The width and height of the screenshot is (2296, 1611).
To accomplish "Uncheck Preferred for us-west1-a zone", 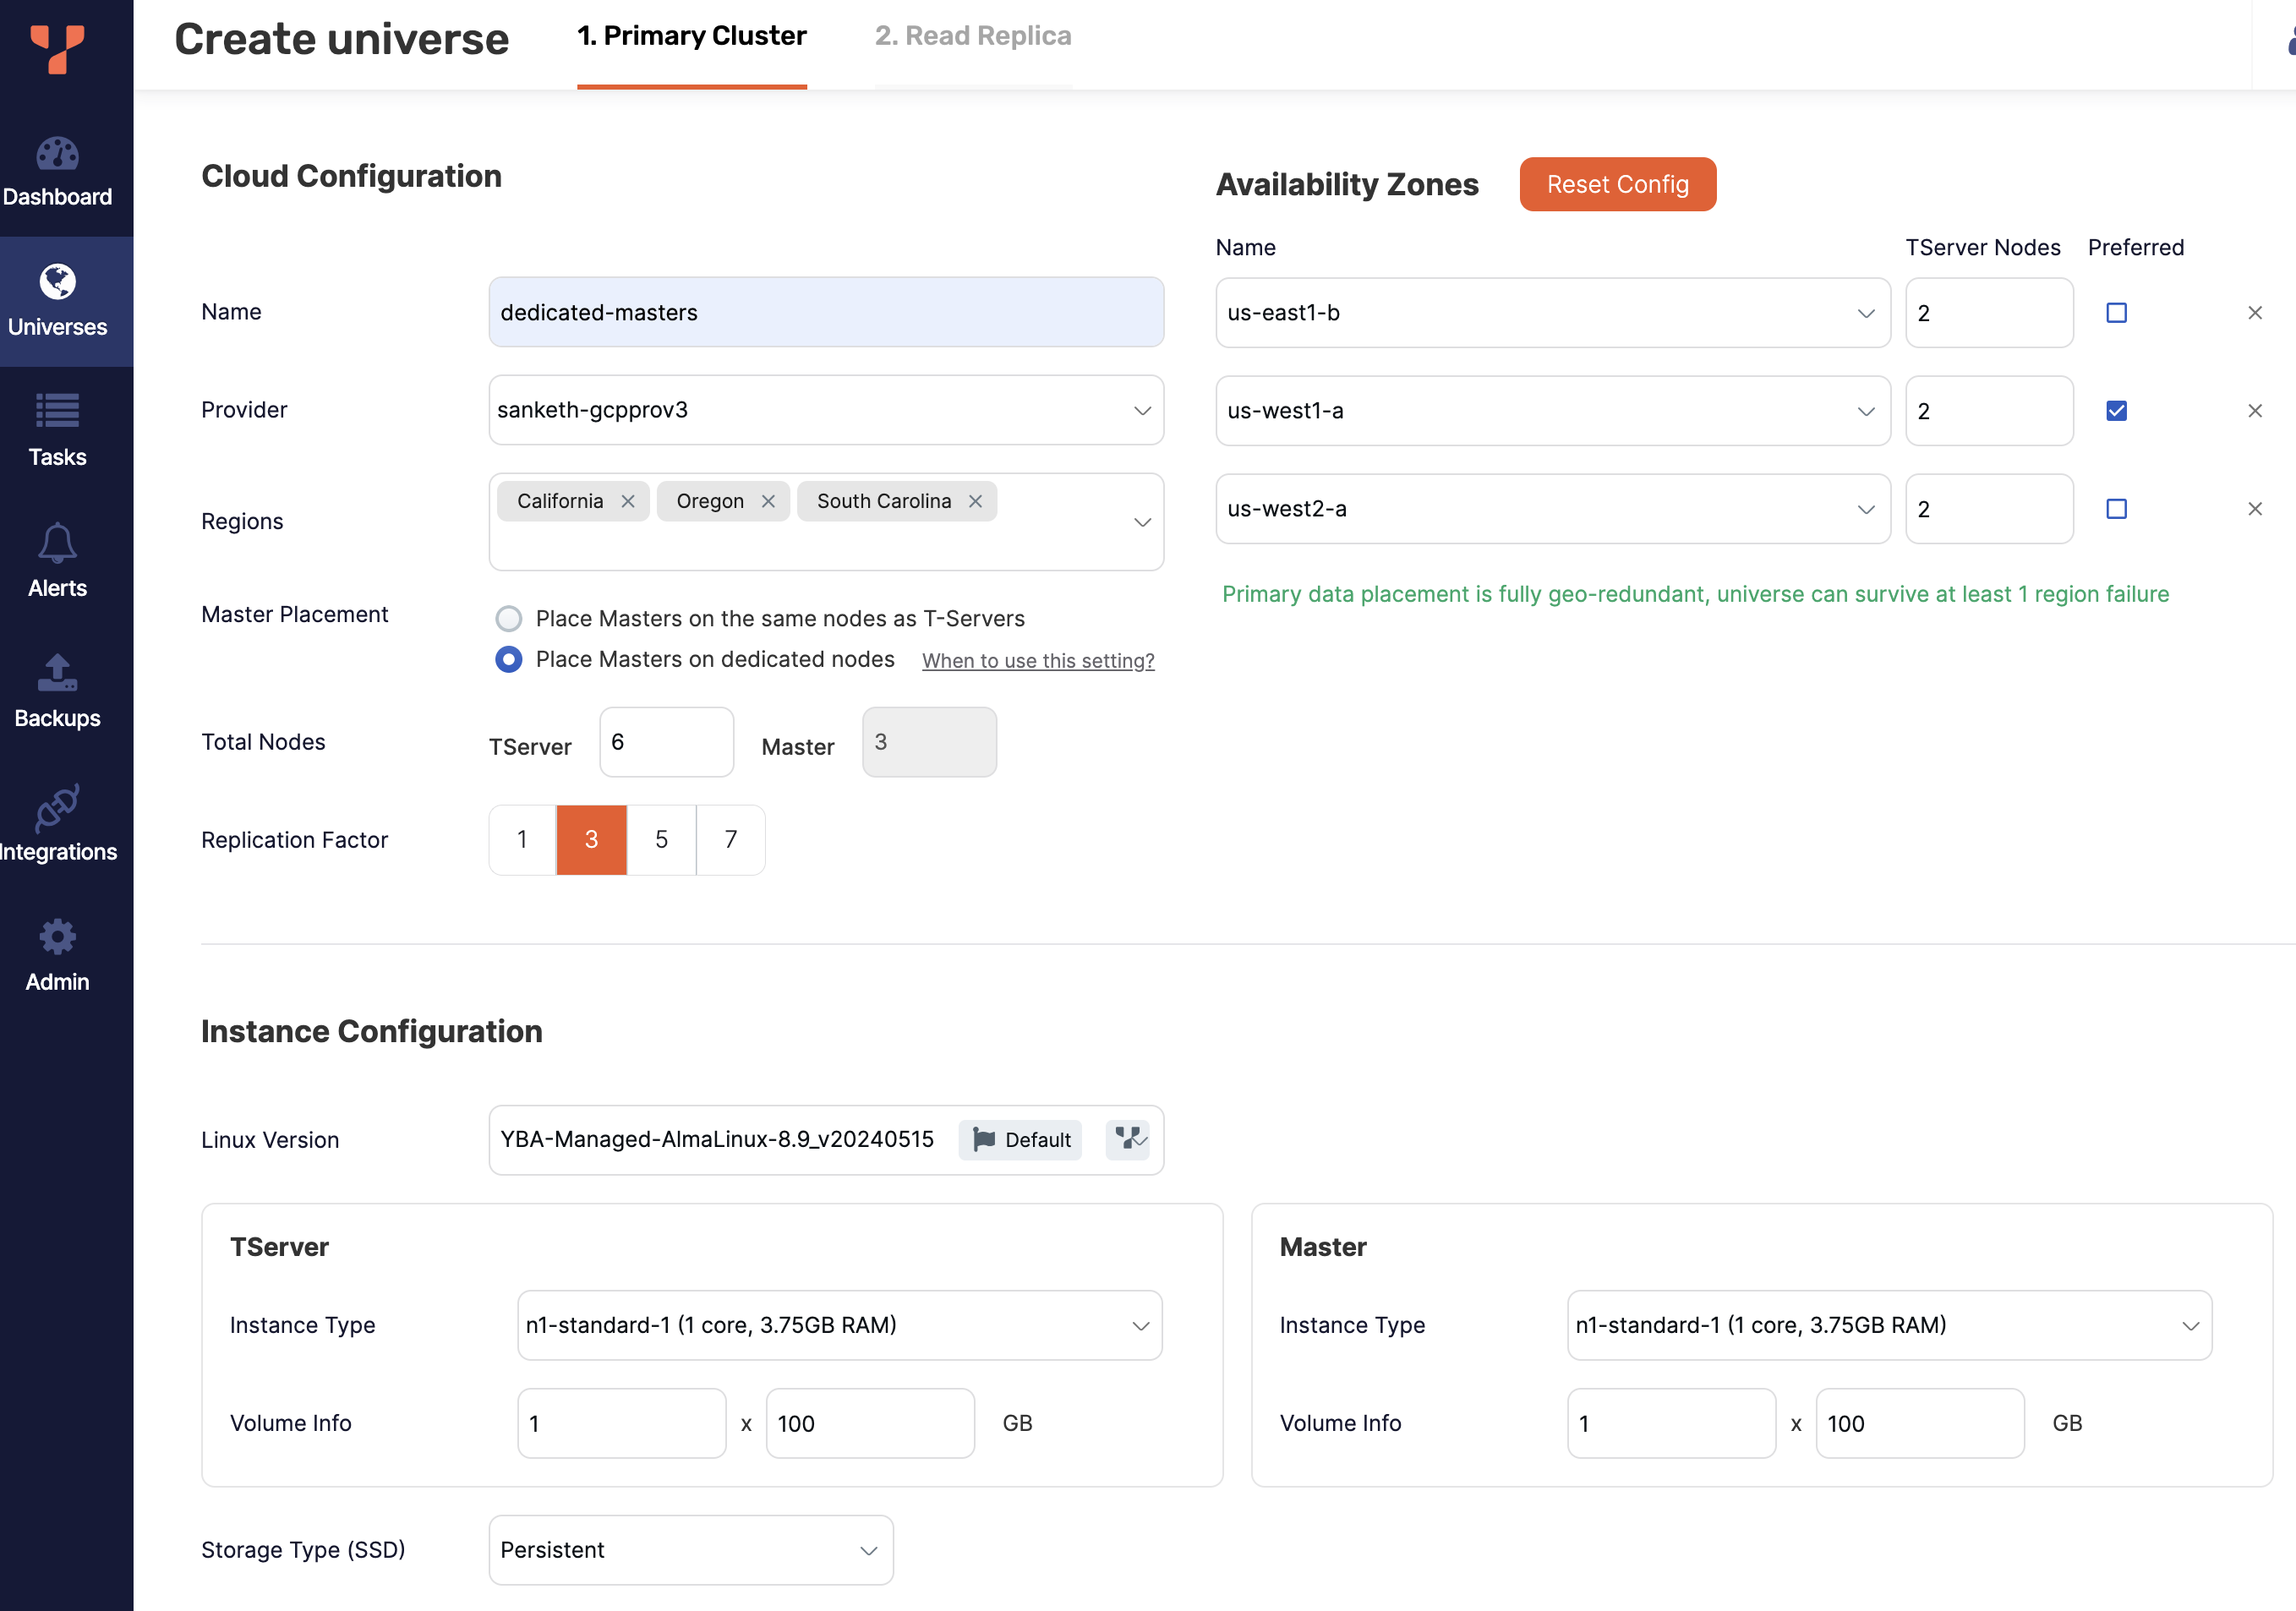I will tap(2116, 411).
